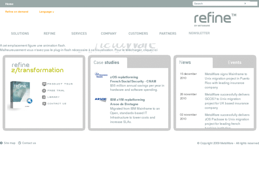Open the CUSTOMERS menu
Screen dimensions: 259x194
click(x=138, y=33)
